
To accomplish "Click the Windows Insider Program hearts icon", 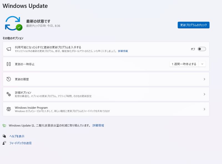I will 9,109.
